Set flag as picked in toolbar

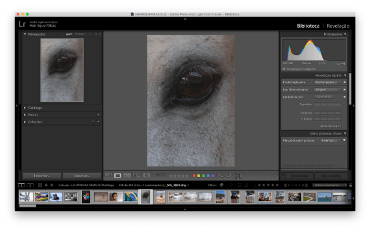[158, 175]
